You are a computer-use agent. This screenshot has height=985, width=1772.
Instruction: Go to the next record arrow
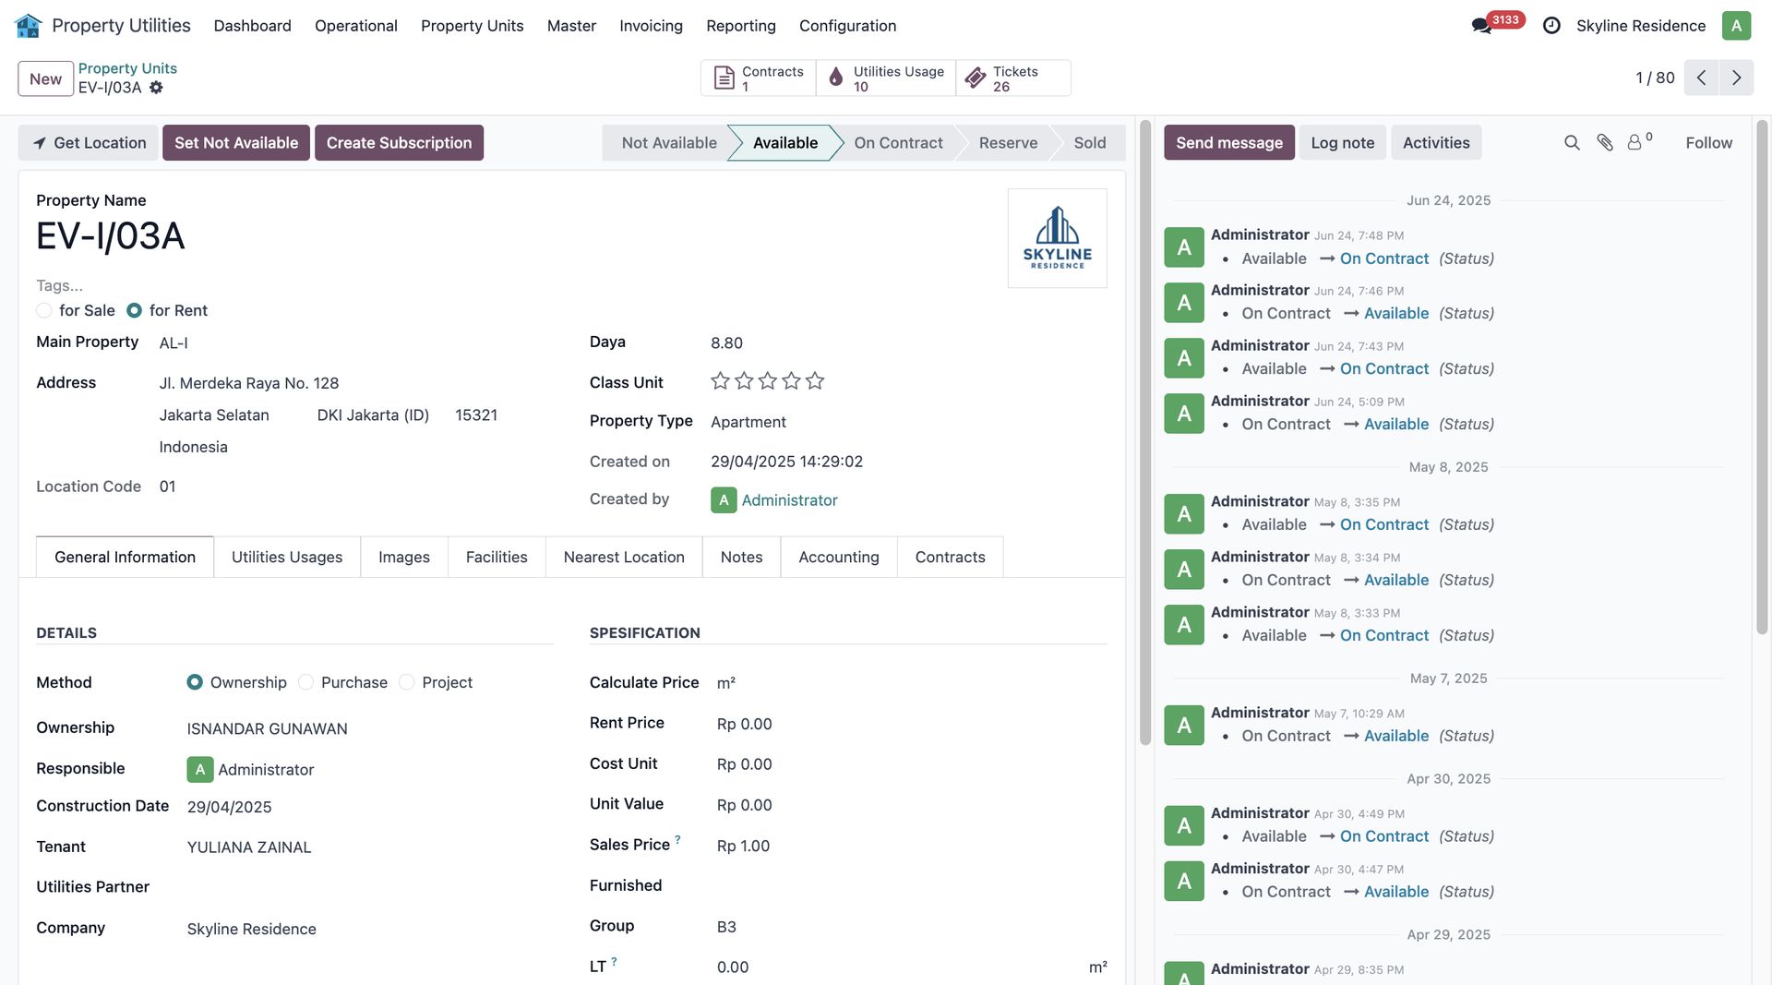[1736, 78]
